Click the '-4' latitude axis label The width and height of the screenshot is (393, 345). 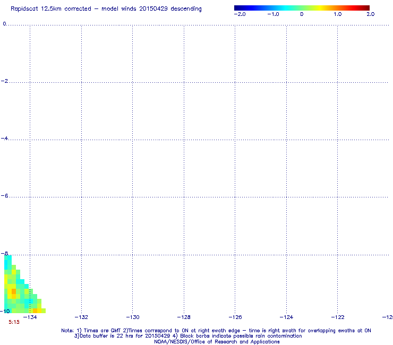pos(4,139)
